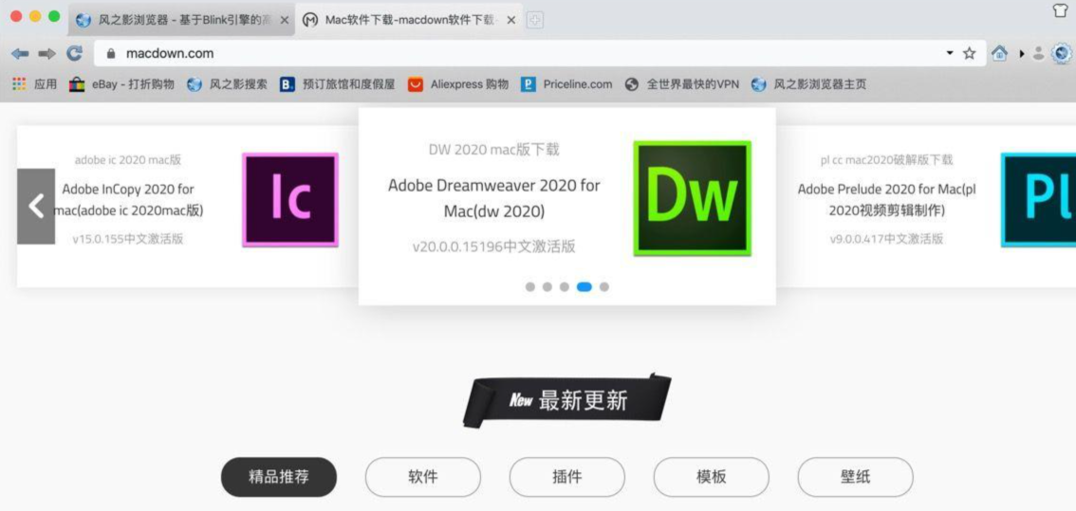Screen dimensions: 1076x511
Task: Open the 风之影浏览器主页 bookmark
Action: click(x=808, y=84)
